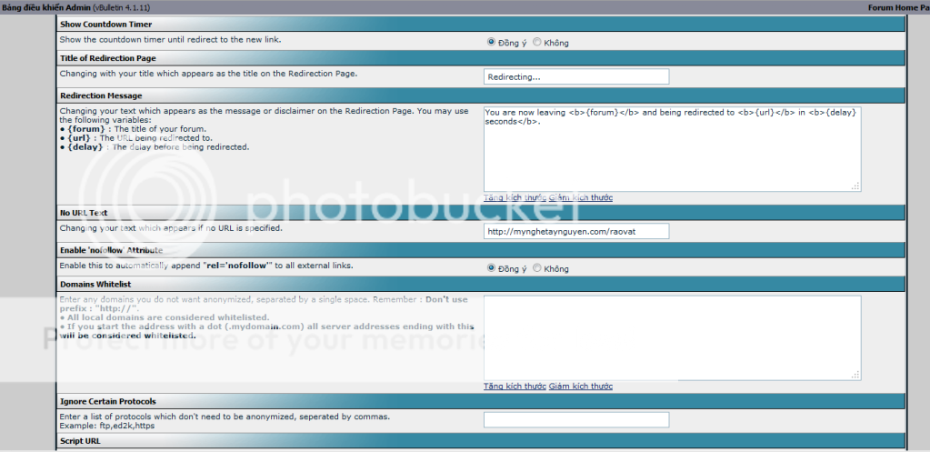Screen dimensions: 930x452
Task: Select 'Không' for Show Countdown Timer
Action: [x=537, y=42]
